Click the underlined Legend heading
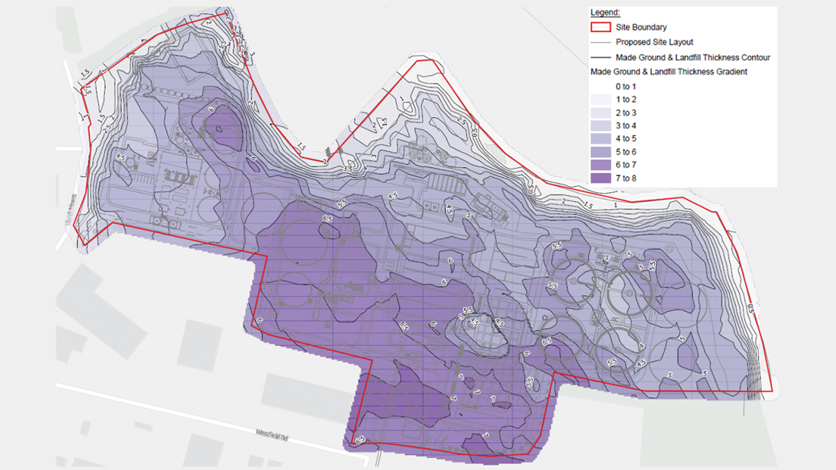This screenshot has width=836, height=470. (604, 13)
